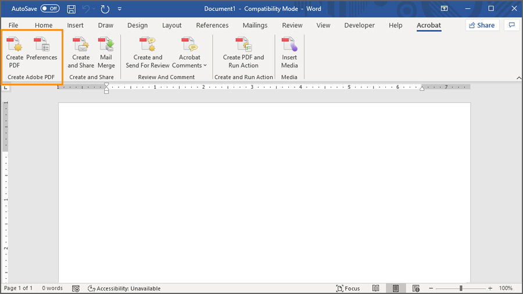This screenshot has height=294, width=523.
Task: Choose Create and Send For Review
Action: click(x=148, y=53)
